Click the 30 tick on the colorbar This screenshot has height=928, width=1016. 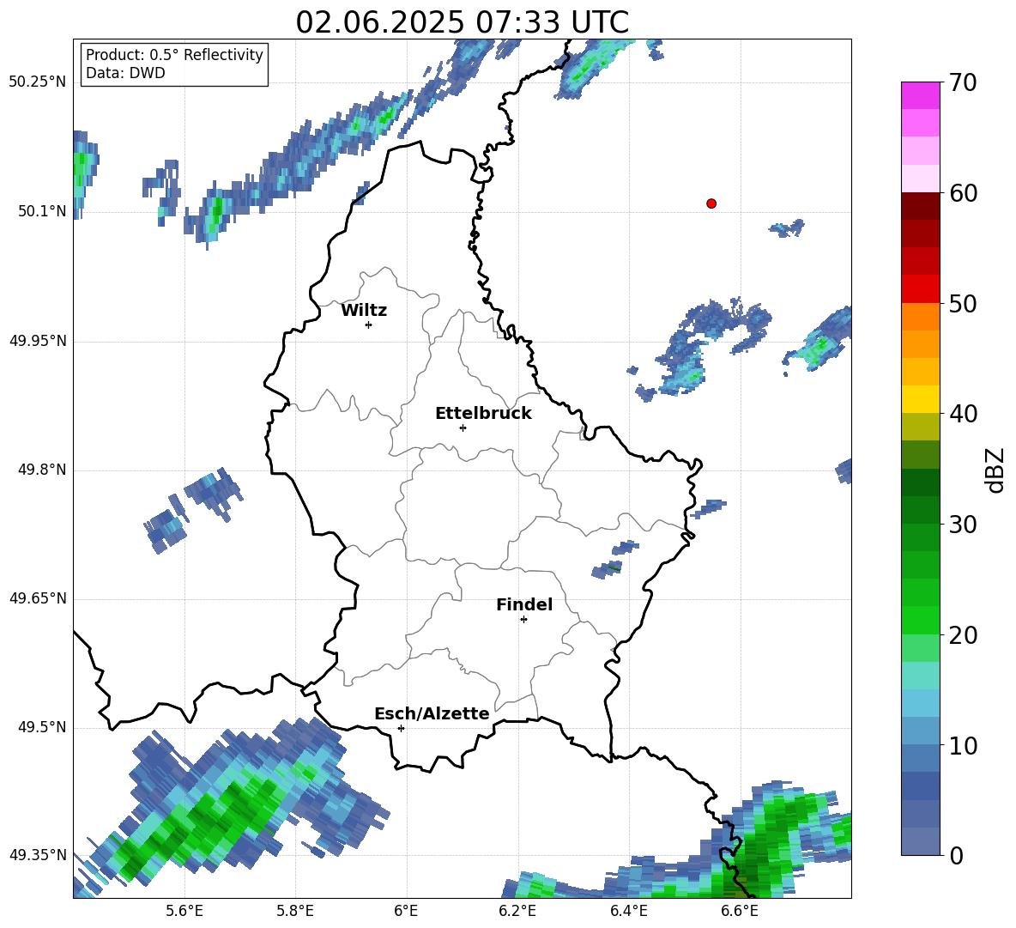click(963, 525)
